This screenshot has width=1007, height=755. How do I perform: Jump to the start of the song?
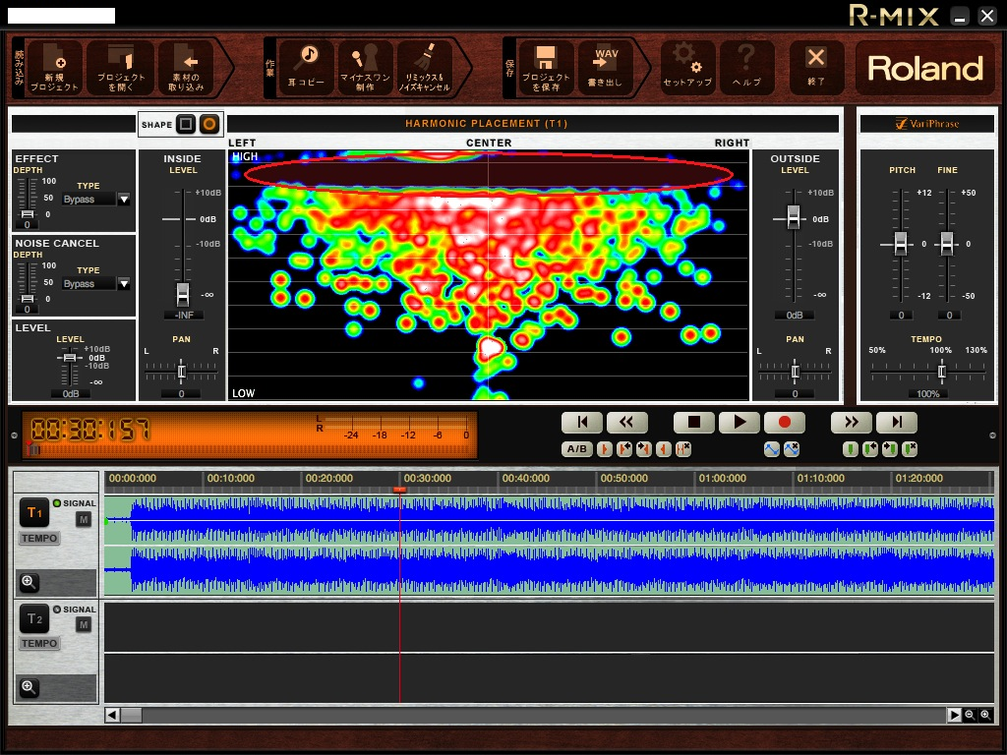[x=582, y=422]
